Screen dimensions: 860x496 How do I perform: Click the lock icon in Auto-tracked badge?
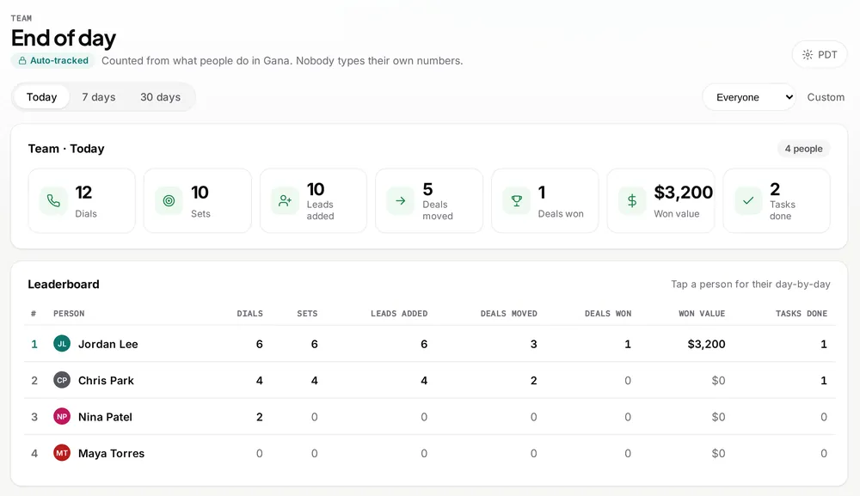(22, 61)
